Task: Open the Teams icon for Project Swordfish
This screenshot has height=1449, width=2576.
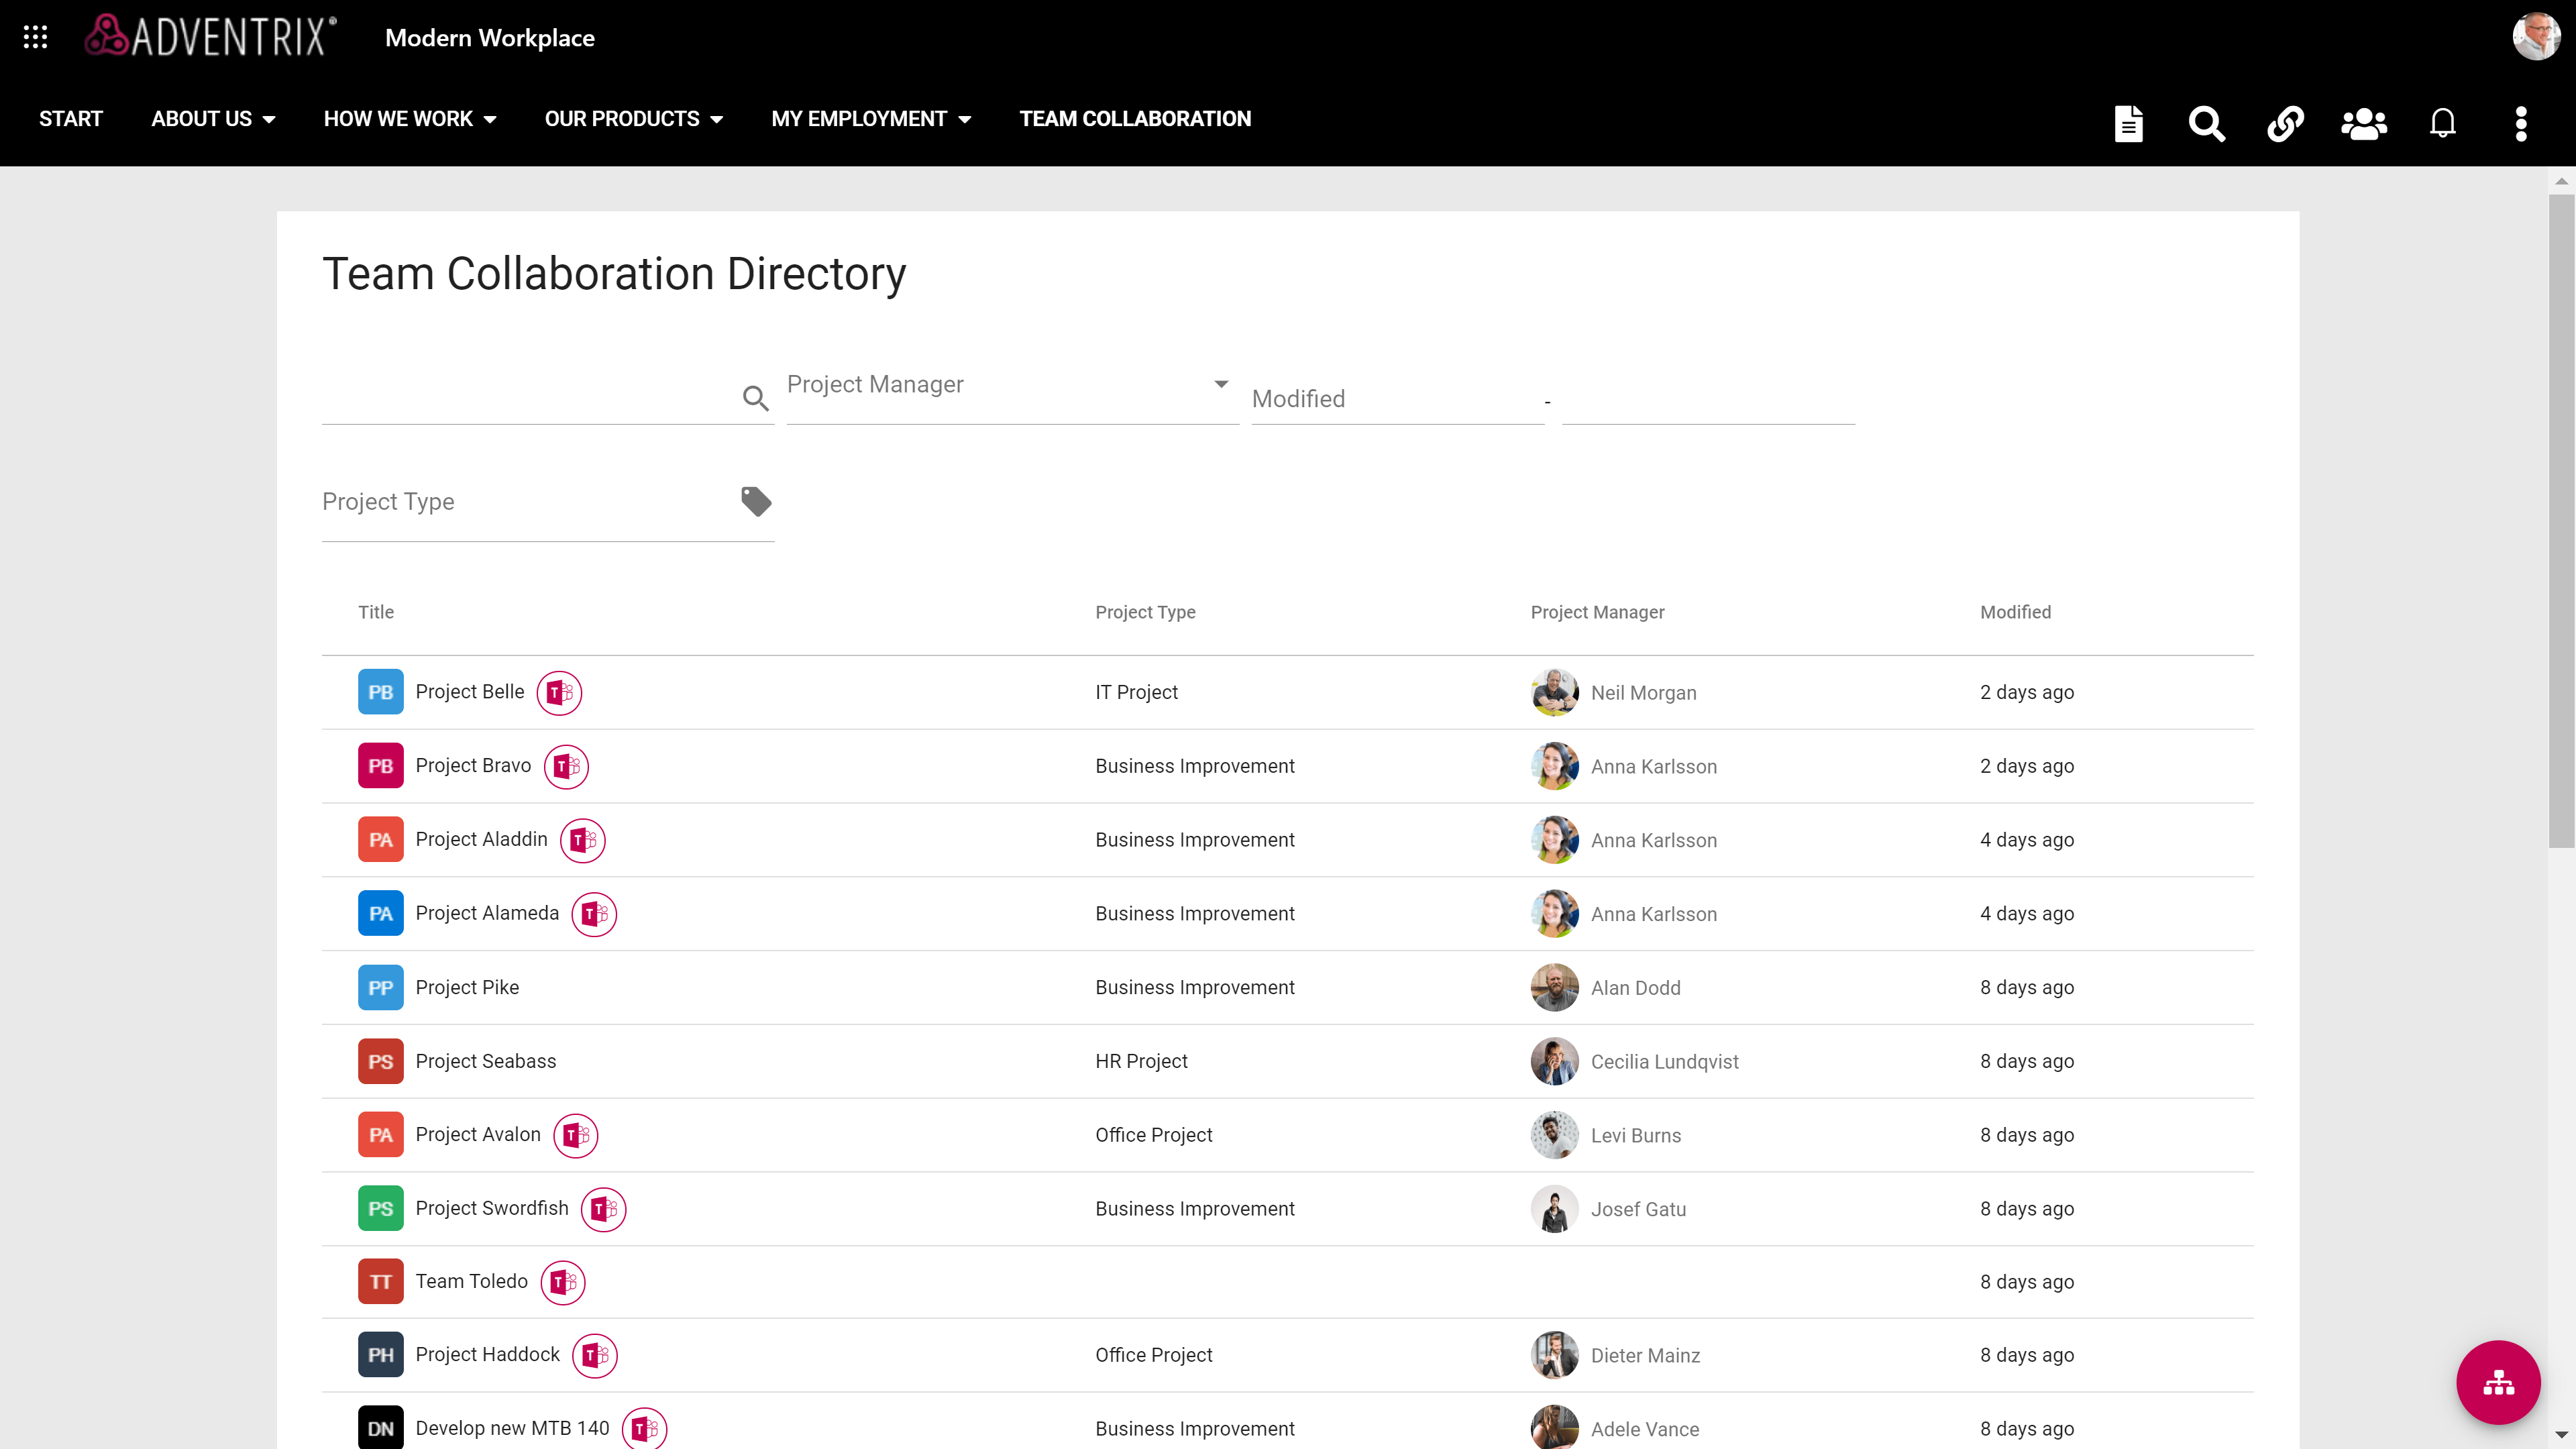Action: click(604, 1209)
